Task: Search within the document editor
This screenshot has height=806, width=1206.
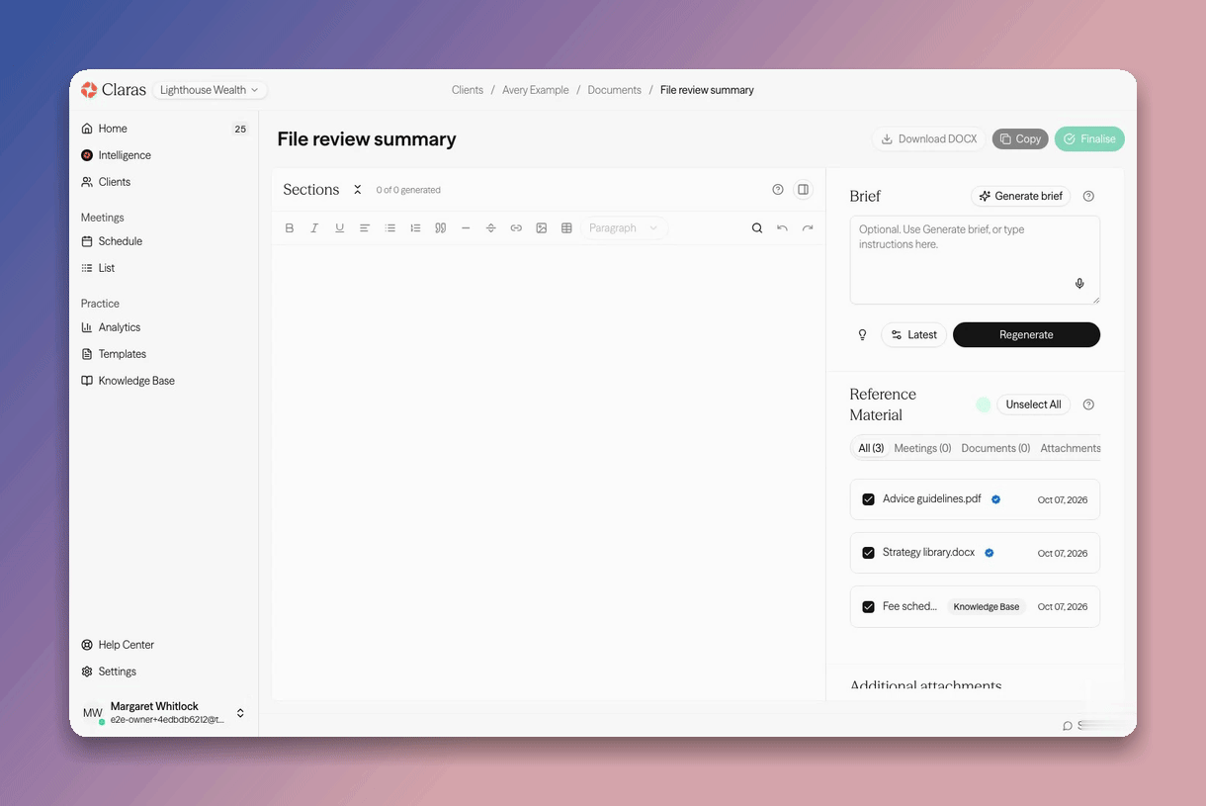Action: (x=757, y=228)
